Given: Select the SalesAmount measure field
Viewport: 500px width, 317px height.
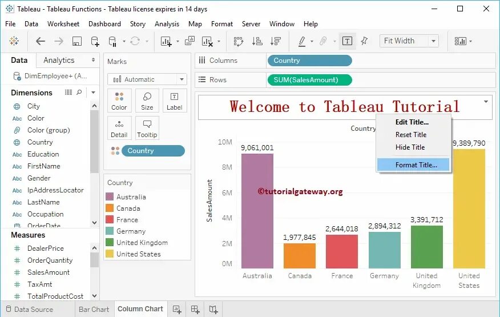Looking at the screenshot, I should click(x=48, y=272).
